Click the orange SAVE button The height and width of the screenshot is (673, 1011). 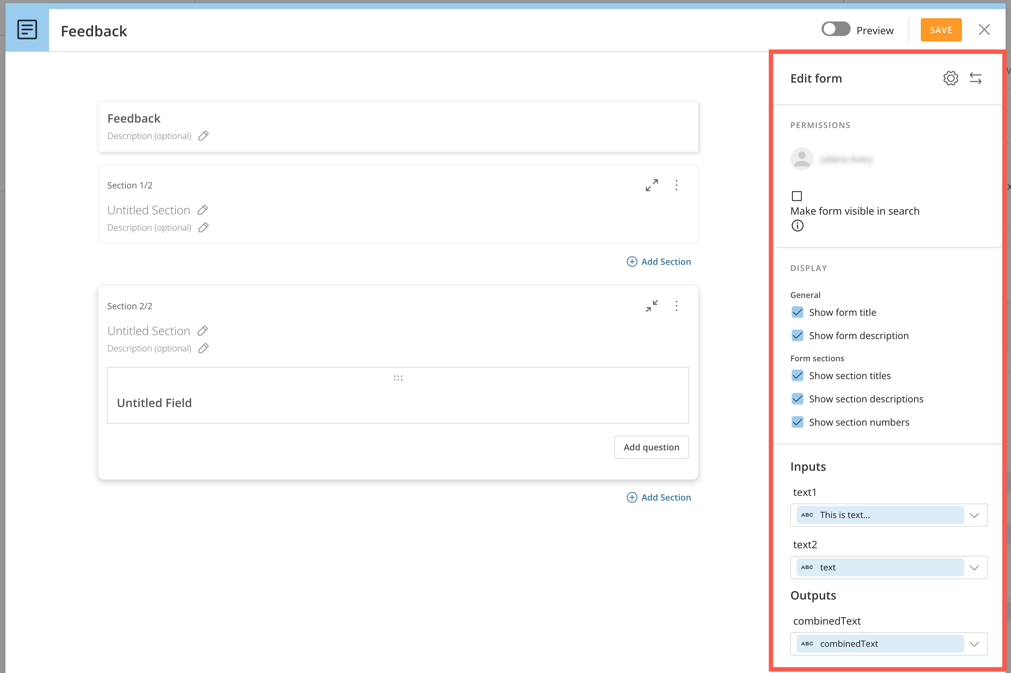click(940, 29)
